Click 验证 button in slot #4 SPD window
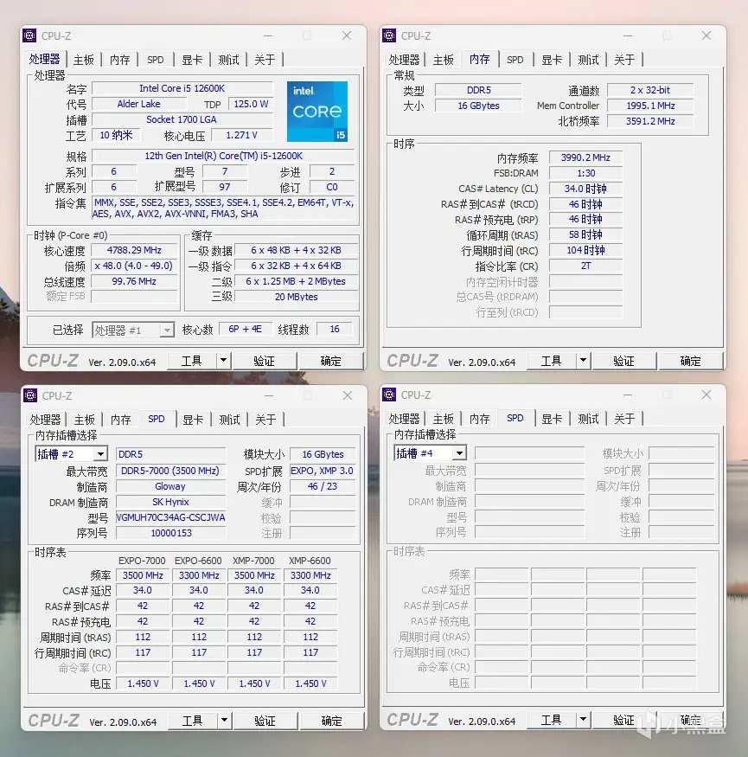Image resolution: width=748 pixels, height=757 pixels. point(623,721)
